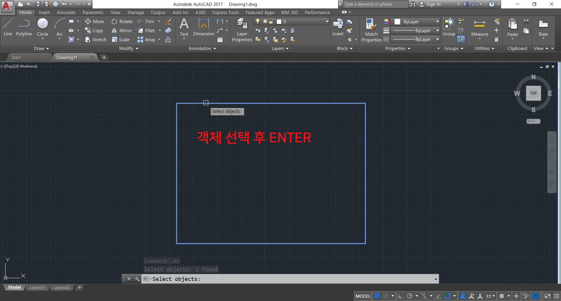Click the Save icon in quick access toolbar

click(38, 4)
